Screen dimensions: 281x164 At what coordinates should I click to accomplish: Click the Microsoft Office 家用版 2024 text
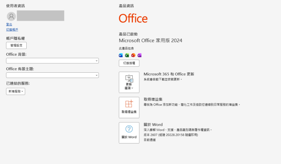[151, 41]
